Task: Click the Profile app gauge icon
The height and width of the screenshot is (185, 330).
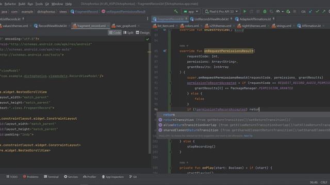Action: [x=278, y=11]
